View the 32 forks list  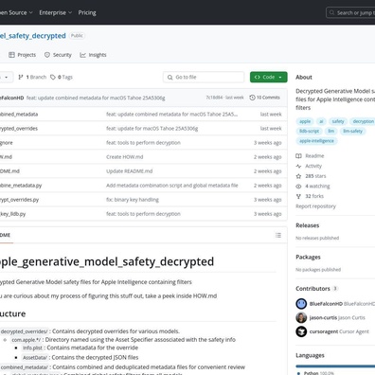tap(314, 196)
